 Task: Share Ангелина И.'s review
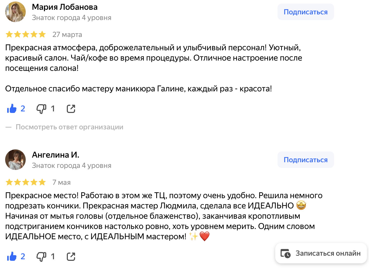coord(71,256)
